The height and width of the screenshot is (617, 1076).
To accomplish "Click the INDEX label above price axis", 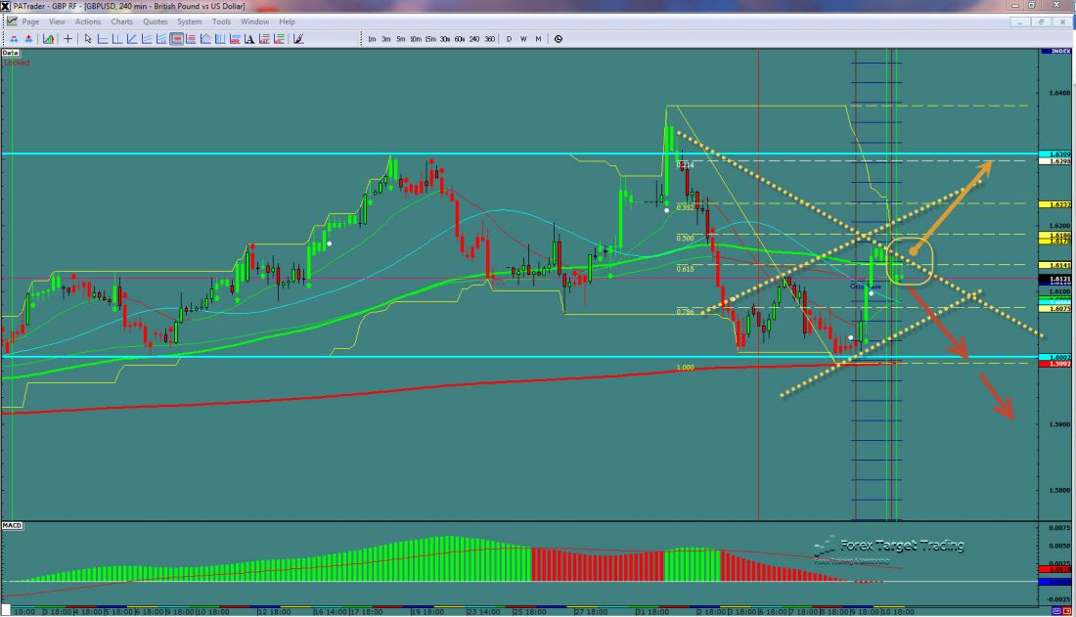I will [x=1058, y=51].
